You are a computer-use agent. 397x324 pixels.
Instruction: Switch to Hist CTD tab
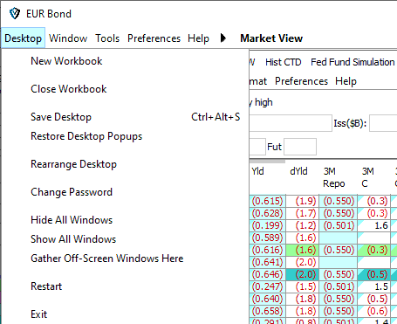283,62
